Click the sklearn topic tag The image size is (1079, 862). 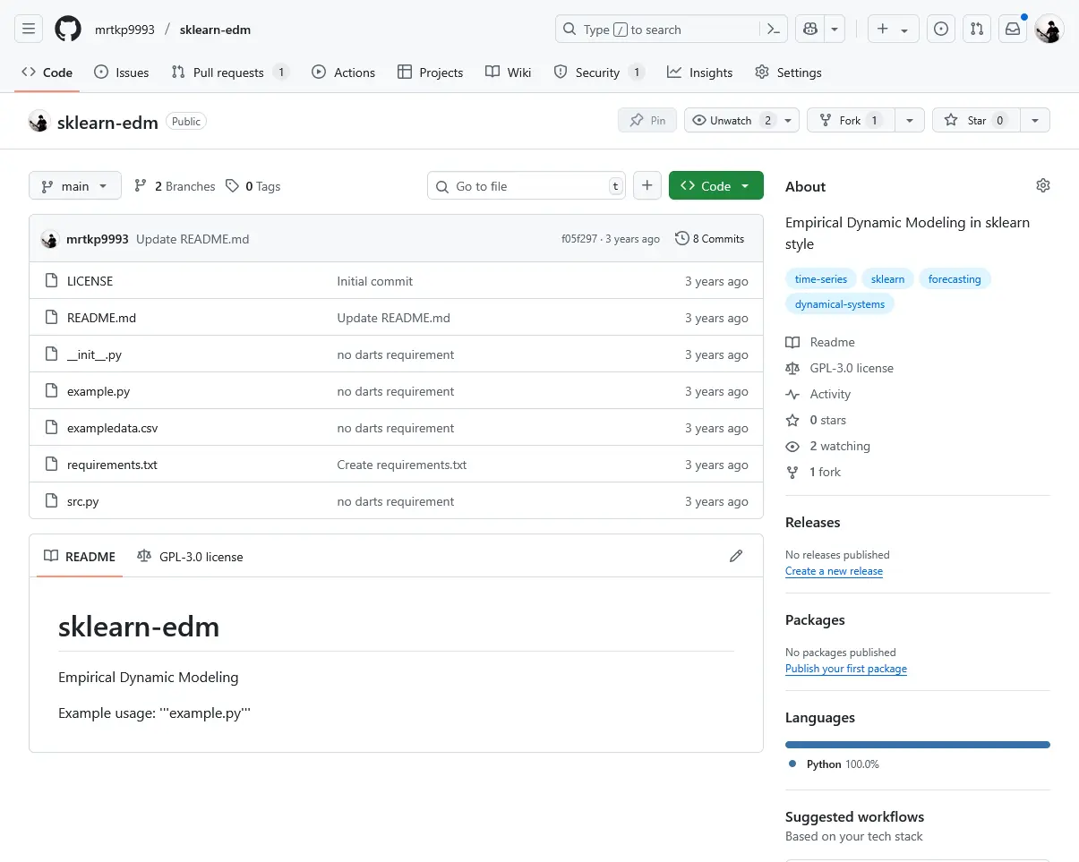pos(887,279)
